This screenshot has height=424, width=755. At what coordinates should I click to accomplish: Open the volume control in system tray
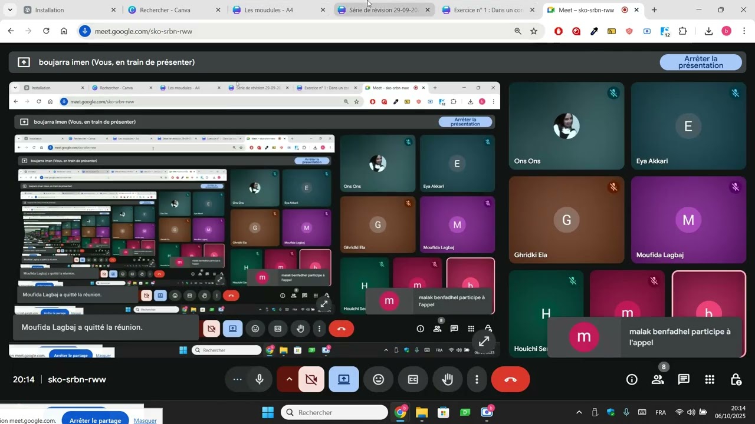(691, 412)
